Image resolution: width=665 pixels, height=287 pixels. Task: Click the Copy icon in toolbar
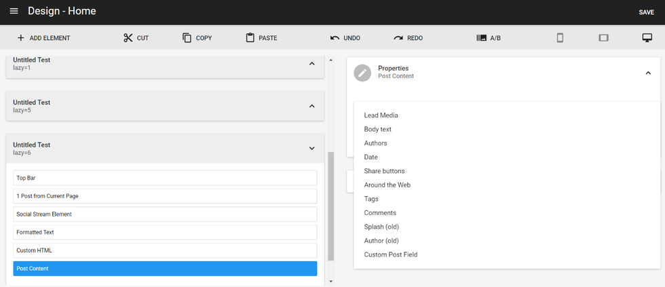187,38
